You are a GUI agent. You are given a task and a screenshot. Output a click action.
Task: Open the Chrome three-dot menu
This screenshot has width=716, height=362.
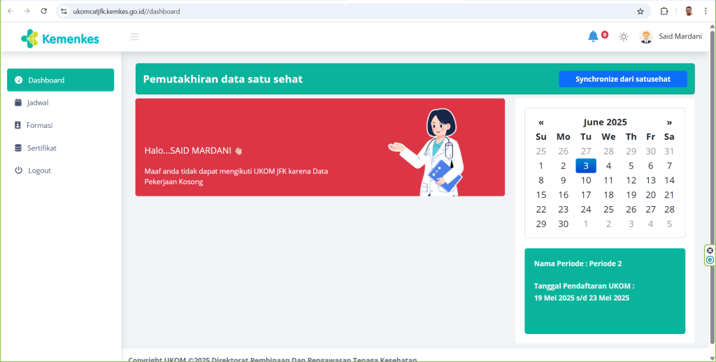(x=706, y=11)
